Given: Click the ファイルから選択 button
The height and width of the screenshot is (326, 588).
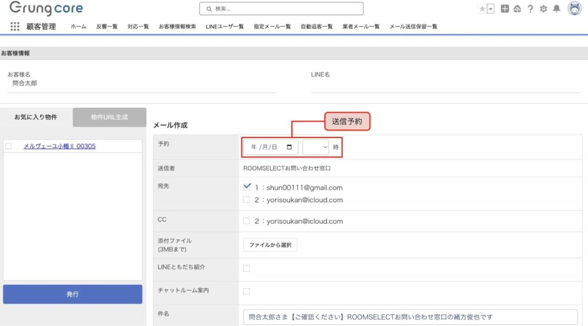Looking at the screenshot, I should click(x=270, y=245).
